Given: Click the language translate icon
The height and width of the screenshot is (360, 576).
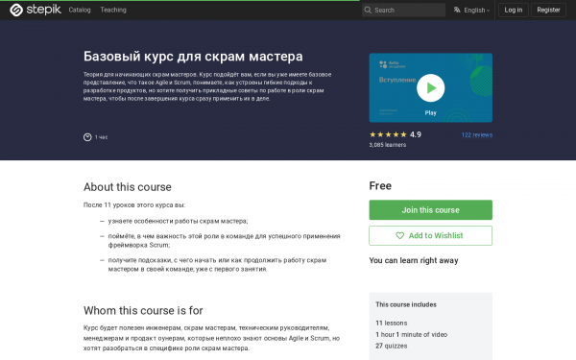Looking at the screenshot, I should pos(457,10).
